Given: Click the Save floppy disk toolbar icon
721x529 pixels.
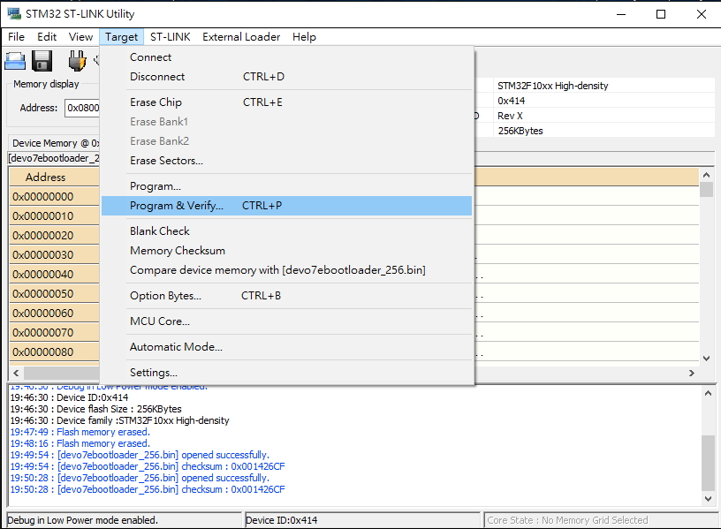Looking at the screenshot, I should click(x=42, y=60).
